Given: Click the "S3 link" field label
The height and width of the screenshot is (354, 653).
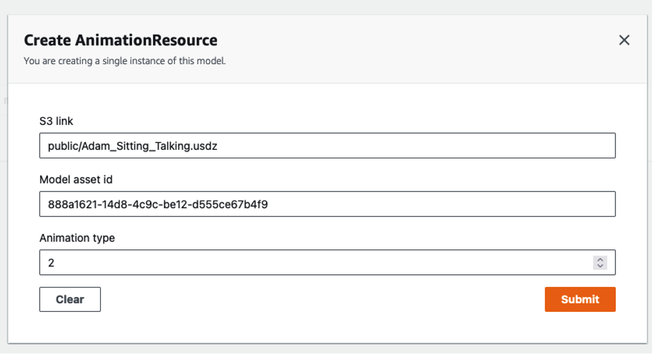Looking at the screenshot, I should click(x=56, y=121).
